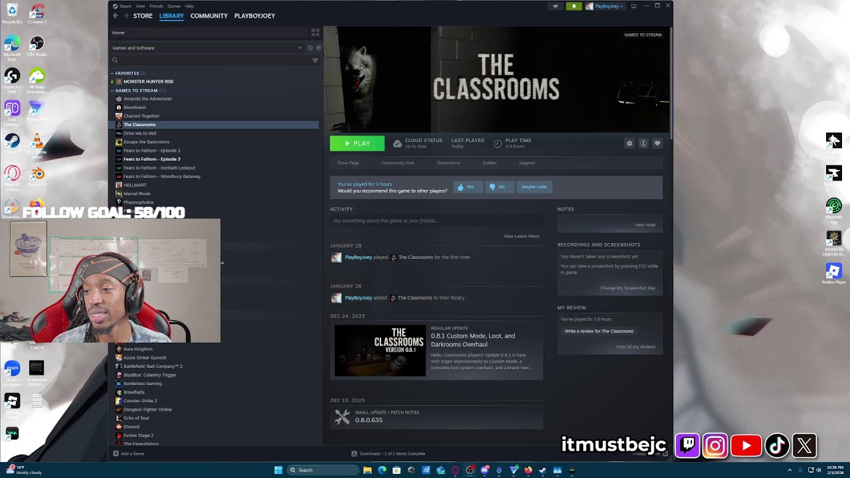
Task: Show only ready-to-play games icon
Action: [x=318, y=48]
